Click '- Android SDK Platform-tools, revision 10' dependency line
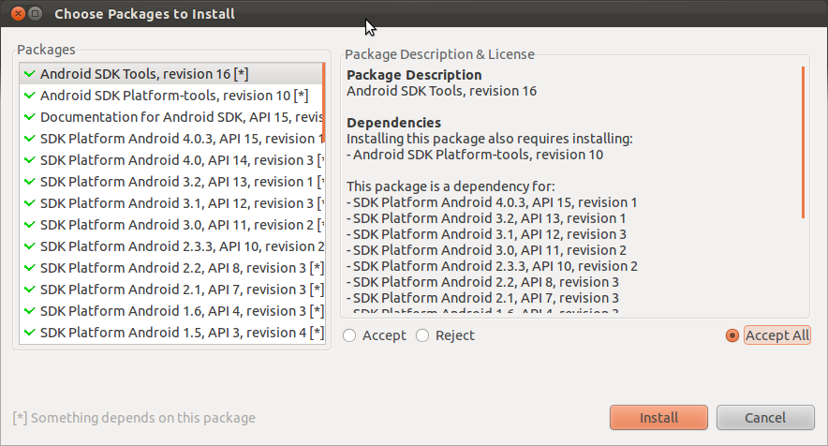Image resolution: width=828 pixels, height=446 pixels. [x=475, y=155]
